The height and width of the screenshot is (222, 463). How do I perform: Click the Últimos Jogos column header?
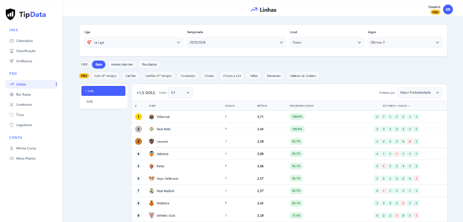coord(396,106)
